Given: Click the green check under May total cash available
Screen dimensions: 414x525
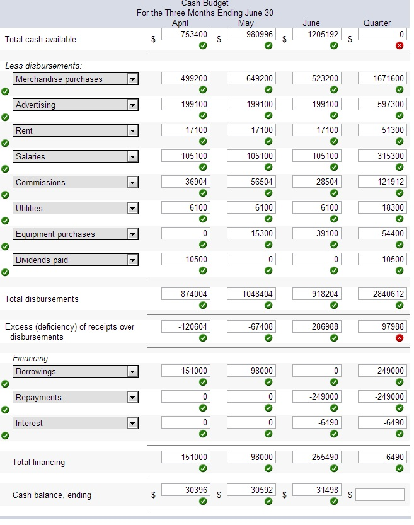Looking at the screenshot, I should 268,45.
